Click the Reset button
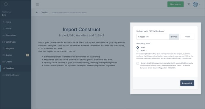205x109 pixels. 187,37
